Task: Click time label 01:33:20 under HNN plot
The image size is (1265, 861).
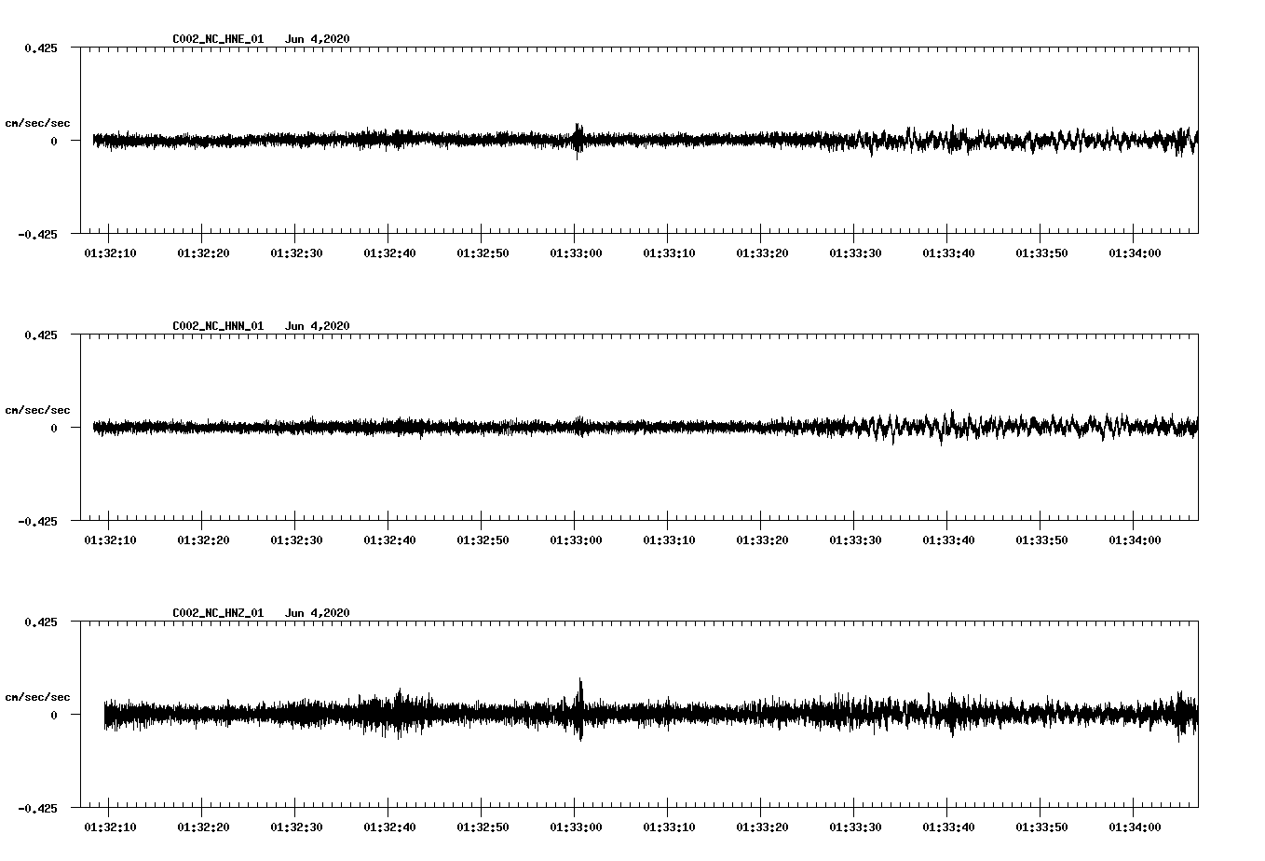Action: (x=762, y=540)
